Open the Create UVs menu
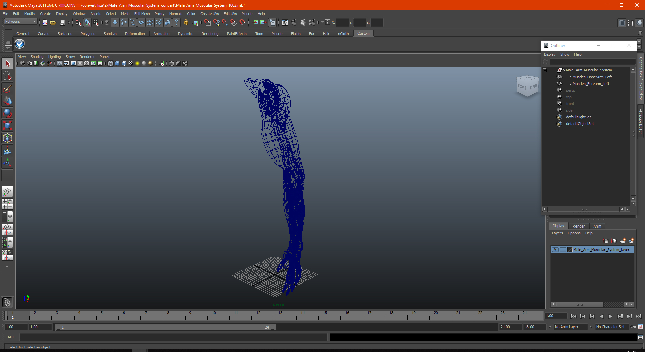 [209, 14]
